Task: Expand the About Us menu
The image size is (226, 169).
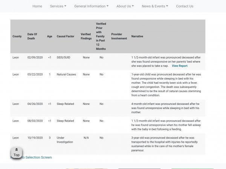Action: pyautogui.click(x=125, y=6)
